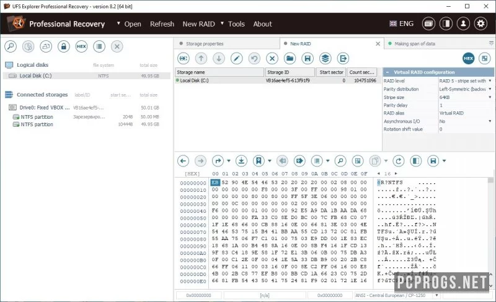Image resolution: width=496 pixels, height=302 pixels.
Task: Click the bookmark icon in hex toolbar
Action: click(259, 161)
